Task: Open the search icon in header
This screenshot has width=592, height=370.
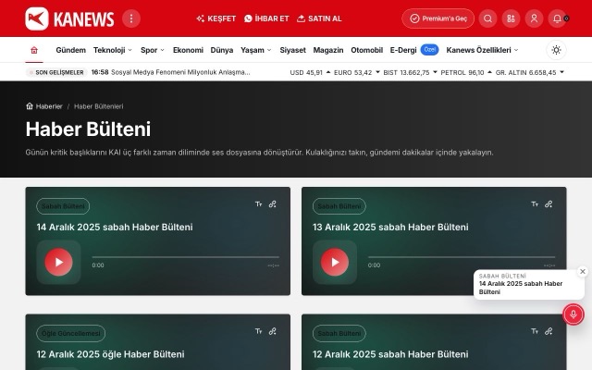Action: click(x=487, y=18)
